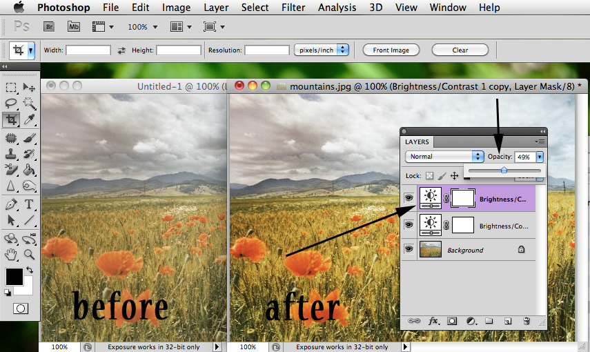The width and height of the screenshot is (590, 352).
Task: Open the Normal blend mode dropdown
Action: [x=444, y=156]
